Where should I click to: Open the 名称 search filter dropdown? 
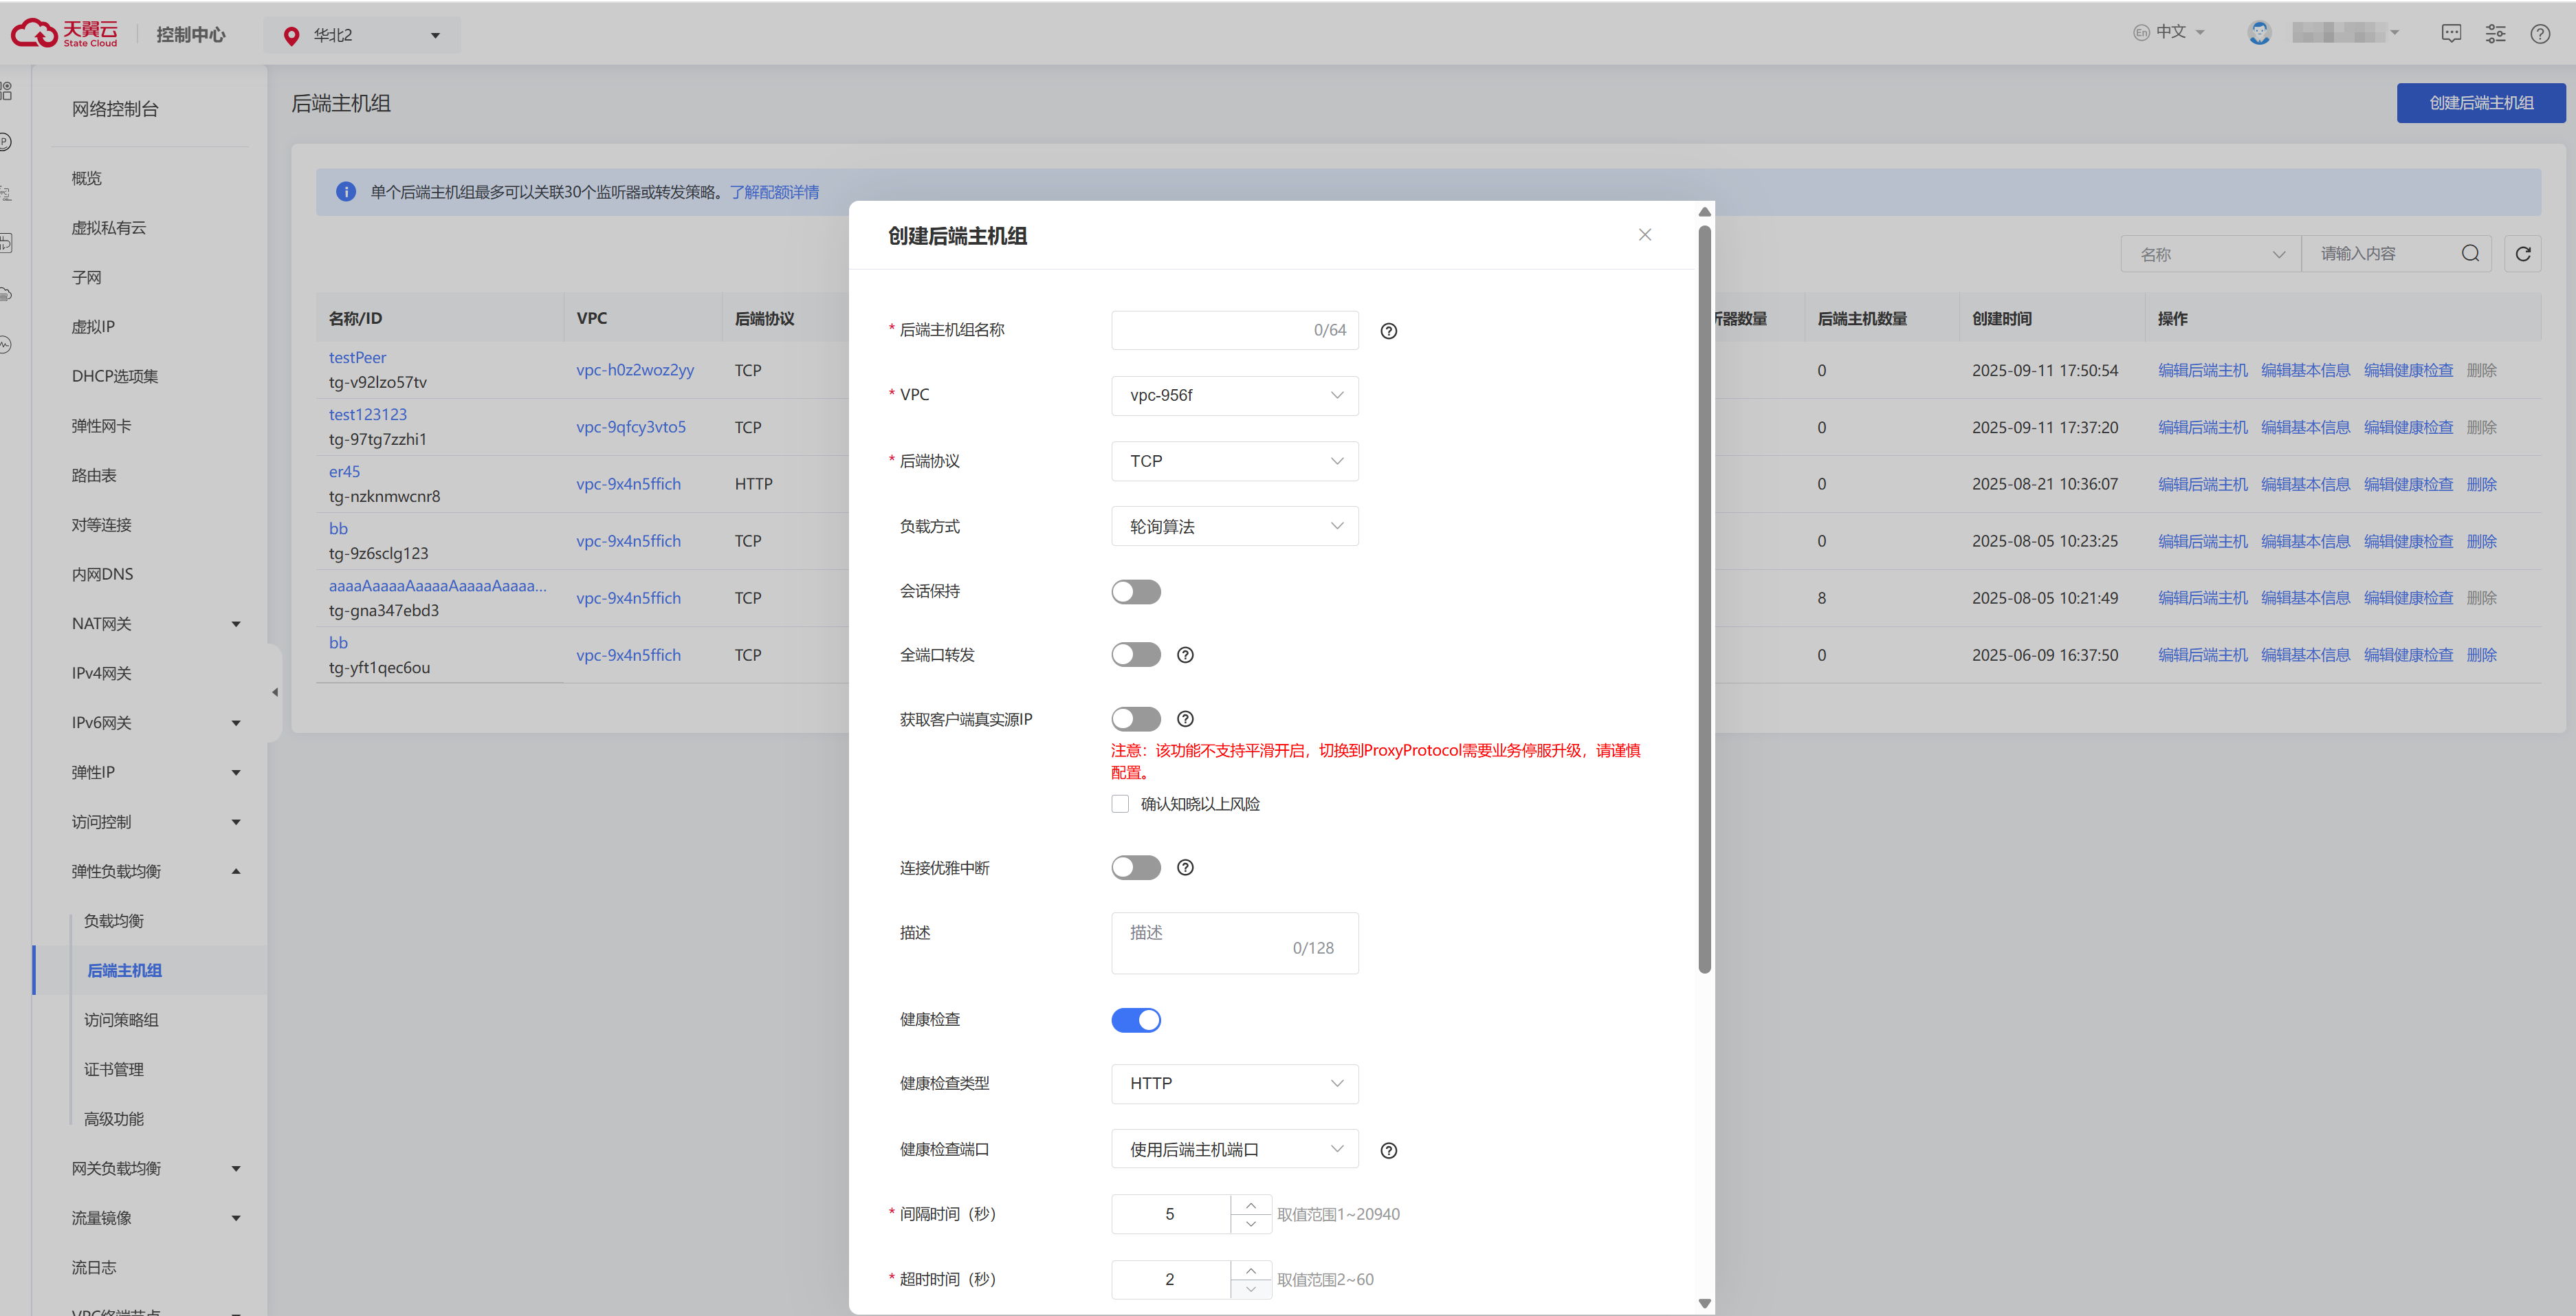point(2210,254)
